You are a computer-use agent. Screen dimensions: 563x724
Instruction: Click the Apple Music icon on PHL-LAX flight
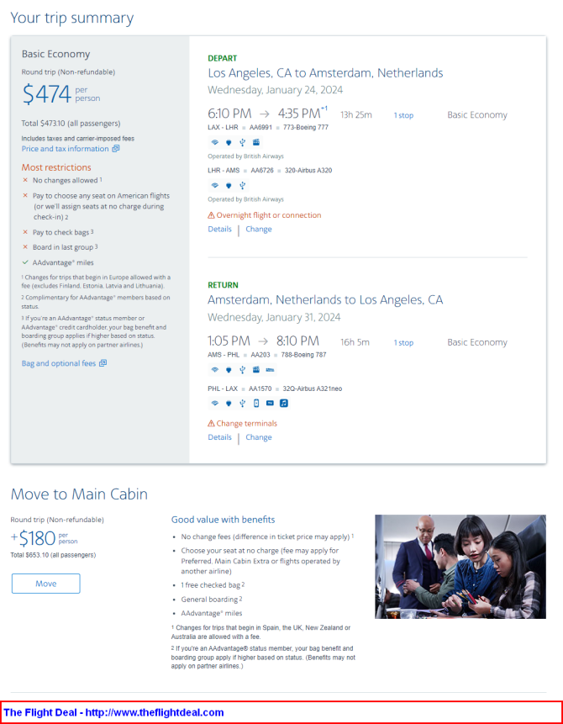click(x=284, y=403)
